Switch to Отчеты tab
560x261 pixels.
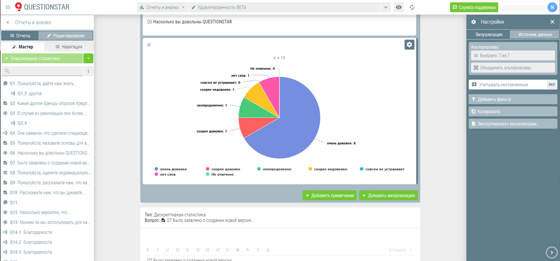pyautogui.click(x=20, y=36)
